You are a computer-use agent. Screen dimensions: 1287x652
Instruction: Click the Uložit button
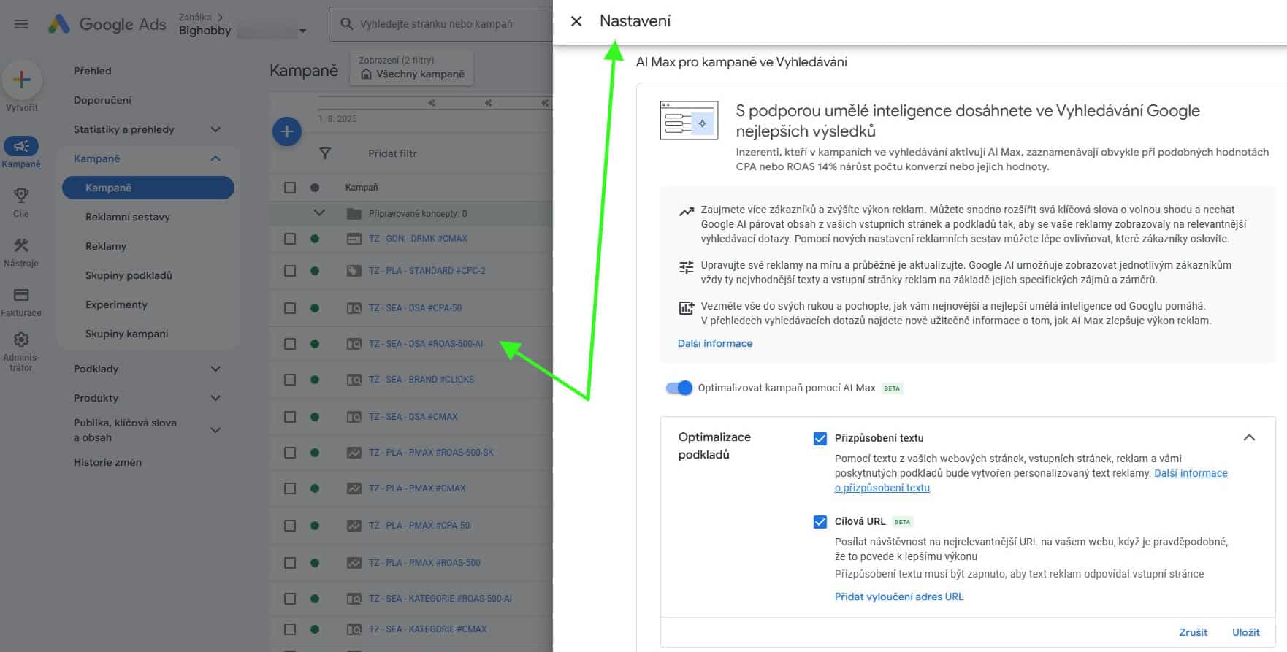[x=1245, y=632]
